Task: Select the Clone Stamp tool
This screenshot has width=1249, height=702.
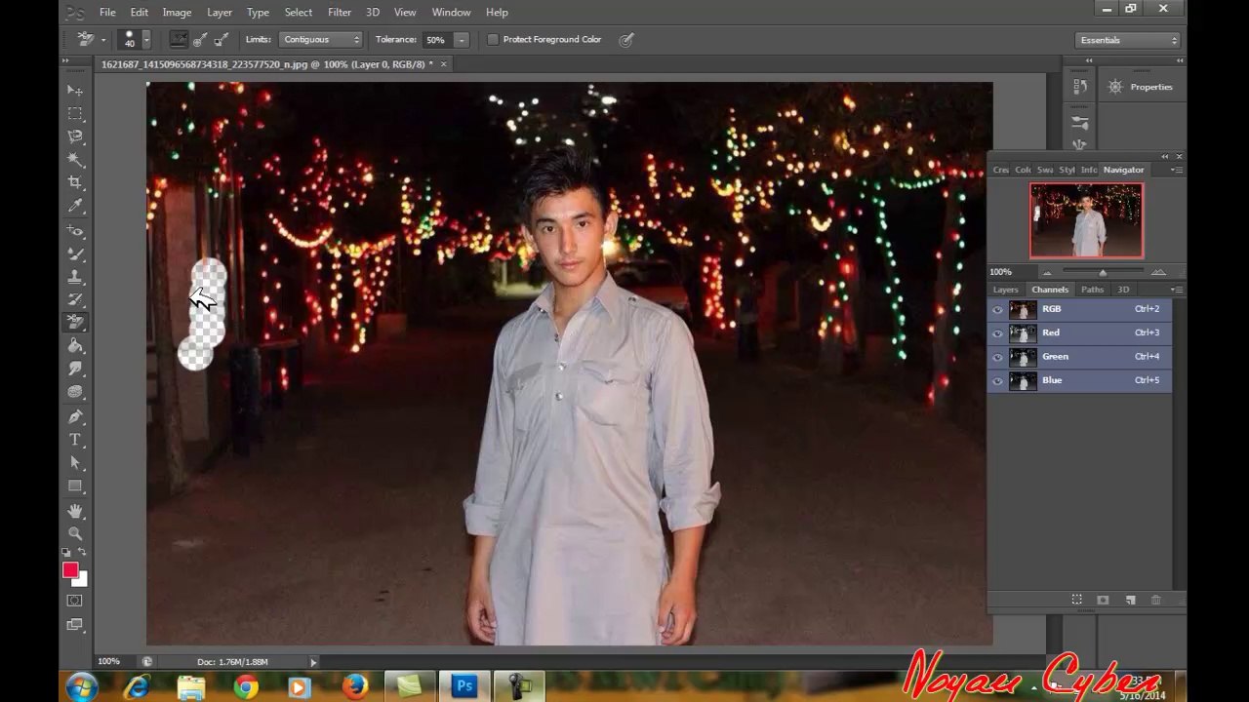Action: 75,277
